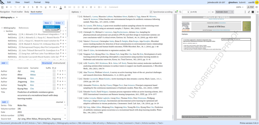Toggle the PDF preview button
Image resolution: width=259 pixels, height=125 pixels.
251,7
